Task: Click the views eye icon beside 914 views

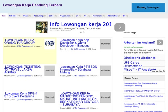Action: click(32, 46)
